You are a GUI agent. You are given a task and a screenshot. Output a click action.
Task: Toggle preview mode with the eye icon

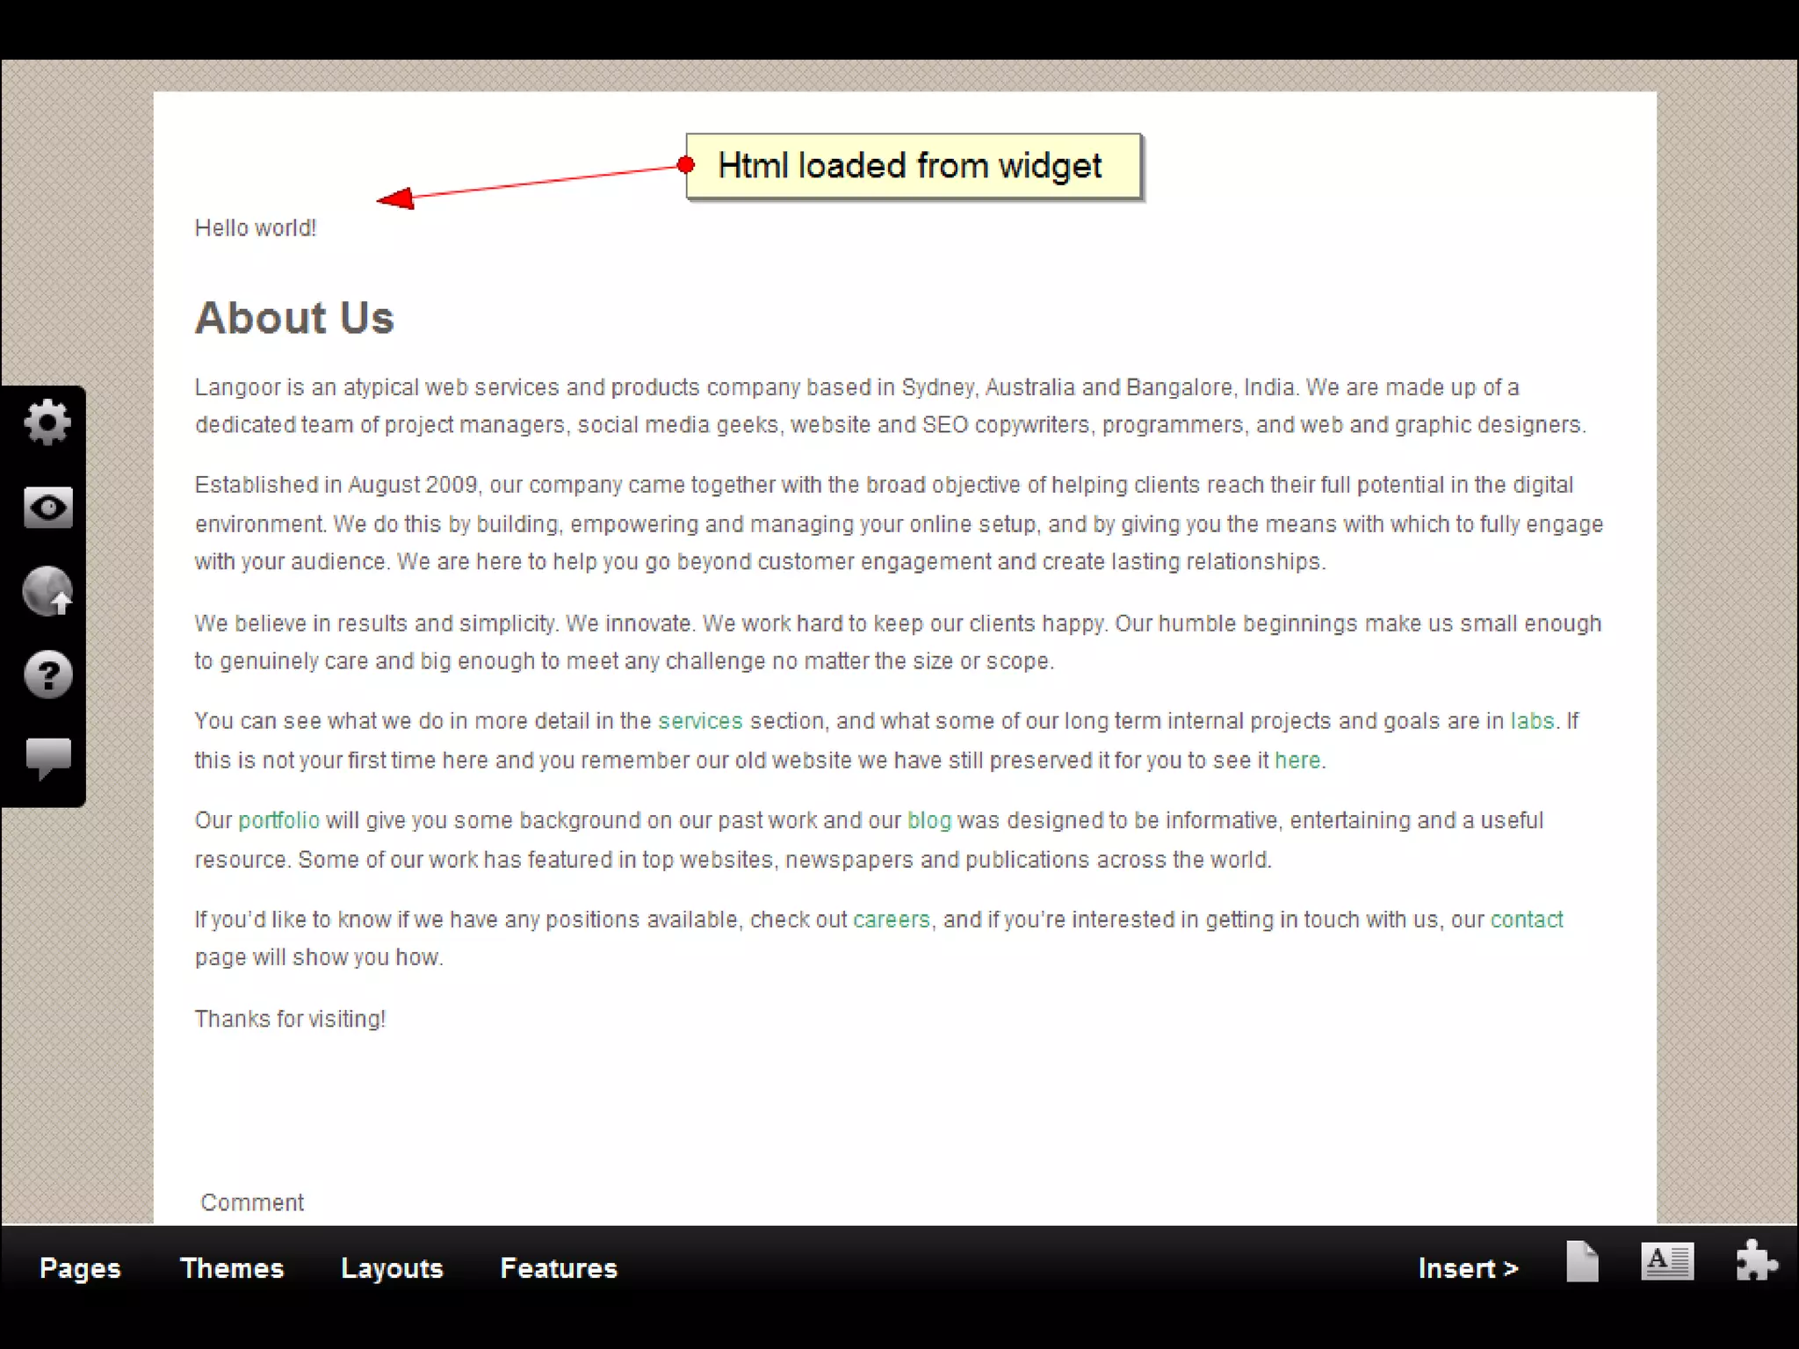[47, 507]
